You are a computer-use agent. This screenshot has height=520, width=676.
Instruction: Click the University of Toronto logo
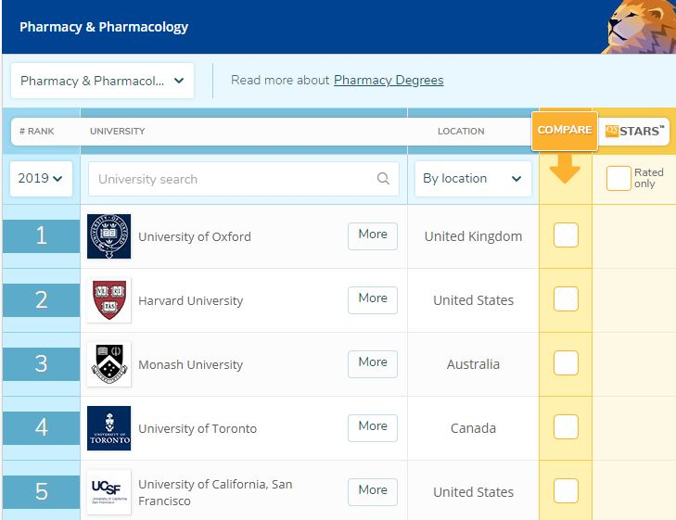[x=108, y=428]
